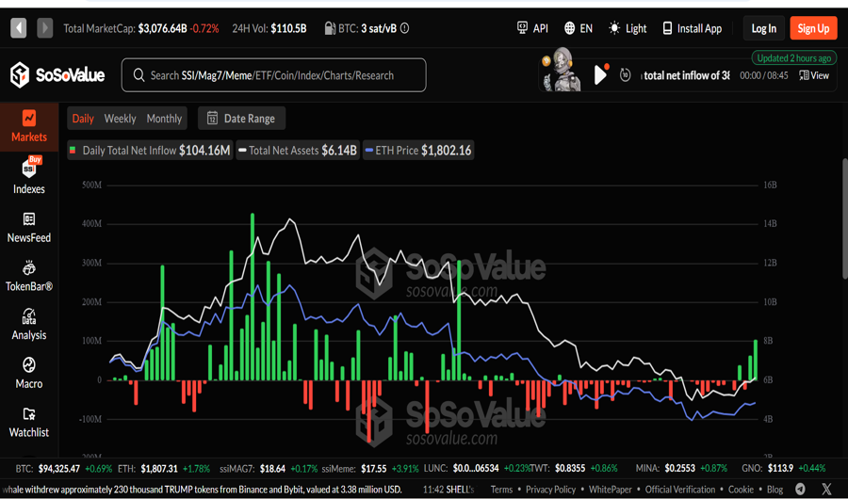Click the page vertical scrollbar
The height and width of the screenshot is (499, 848).
(x=843, y=219)
